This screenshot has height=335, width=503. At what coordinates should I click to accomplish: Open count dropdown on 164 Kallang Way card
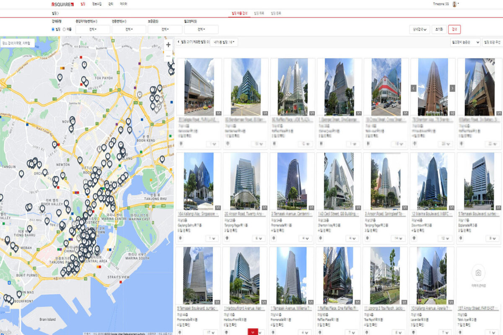(212, 238)
